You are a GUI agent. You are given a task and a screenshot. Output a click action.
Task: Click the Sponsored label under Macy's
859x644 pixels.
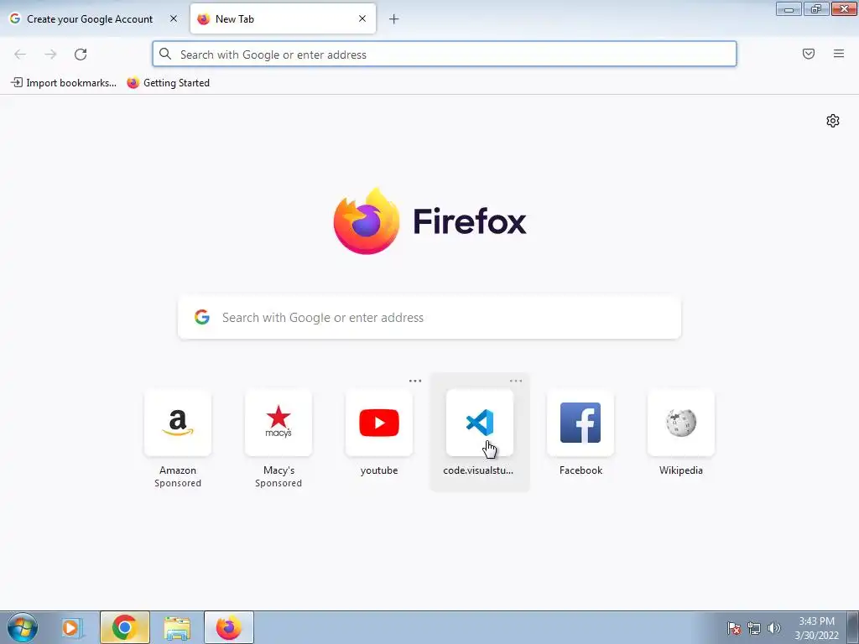coord(279,483)
